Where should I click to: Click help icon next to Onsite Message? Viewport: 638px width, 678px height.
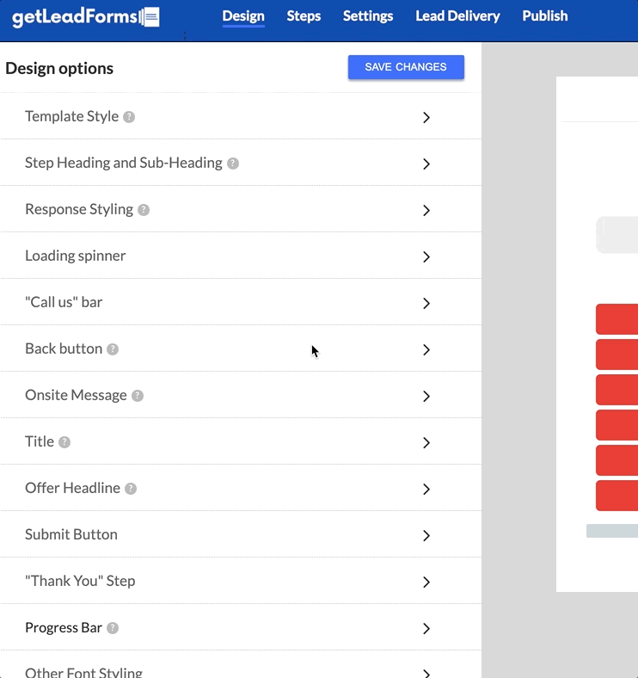138,396
